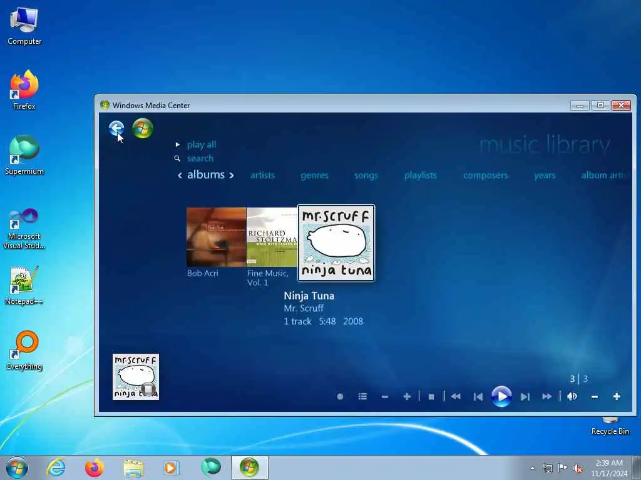Click Media Center taskbar button
Image resolution: width=641 pixels, height=480 pixels.
coord(249,467)
